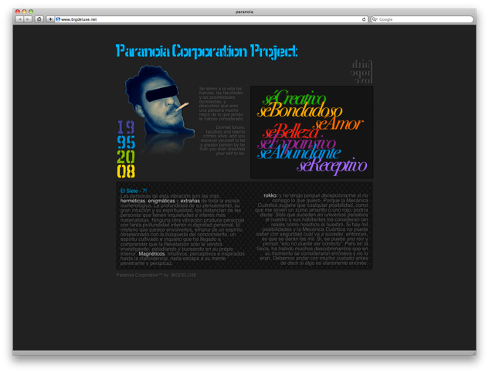Click the browser Forward arrow button
The width and height of the screenshot is (489, 373).
tap(29, 19)
